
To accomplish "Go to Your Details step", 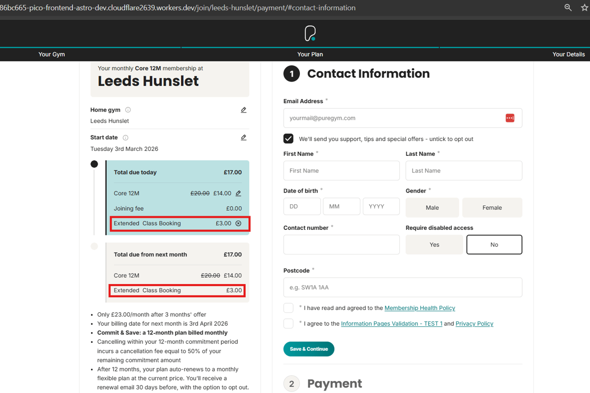I will click(569, 54).
